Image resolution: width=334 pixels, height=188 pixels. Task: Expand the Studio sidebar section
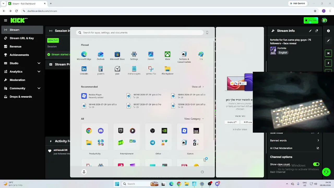pyautogui.click(x=39, y=63)
